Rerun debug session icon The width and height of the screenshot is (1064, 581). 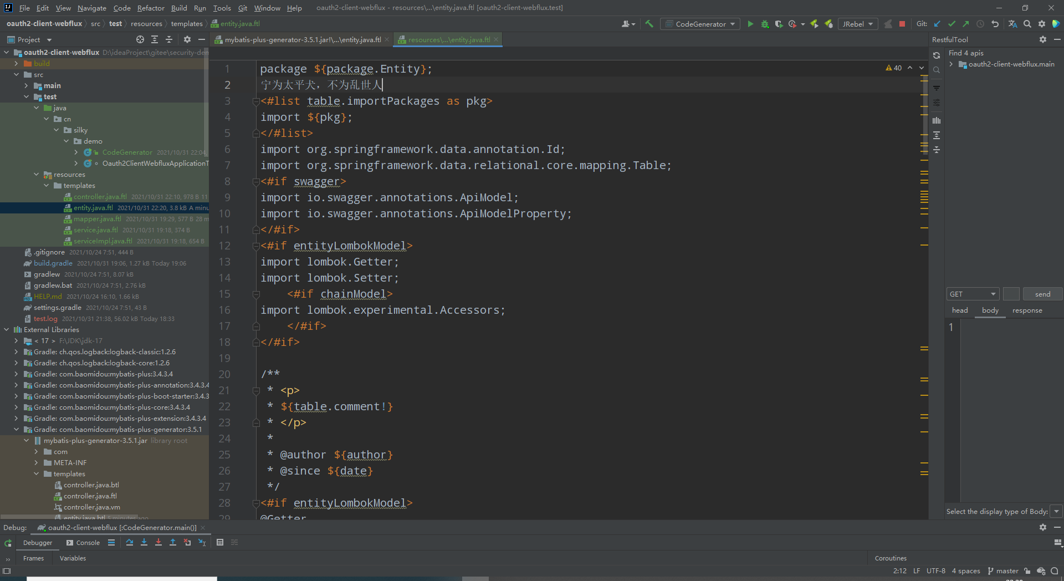click(x=8, y=543)
